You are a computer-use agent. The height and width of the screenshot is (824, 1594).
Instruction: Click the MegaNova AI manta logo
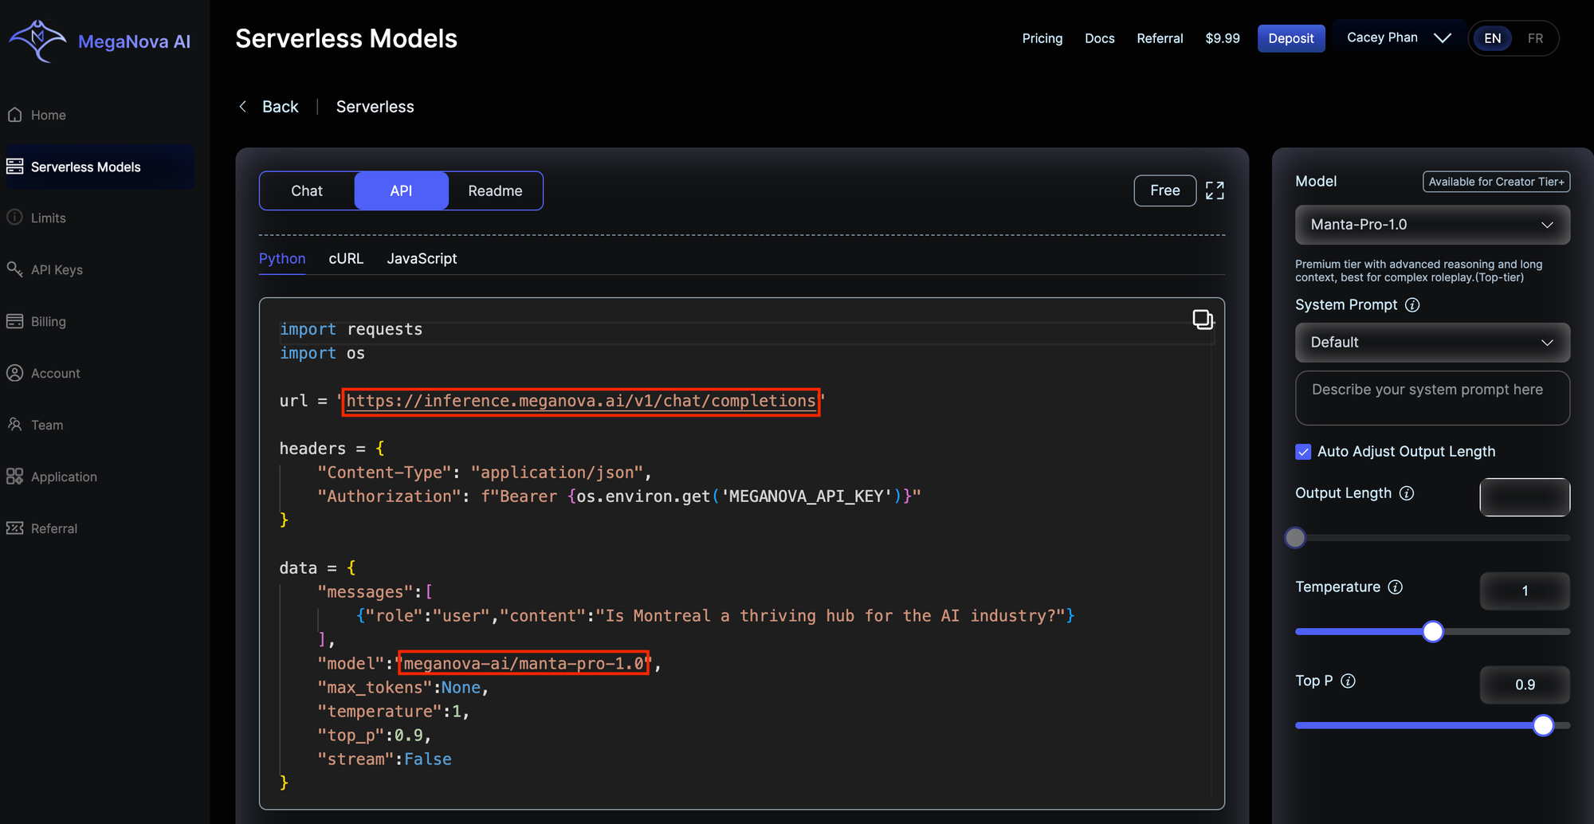click(37, 41)
